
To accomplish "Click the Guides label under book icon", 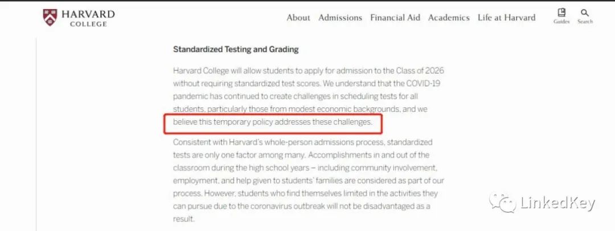I will [x=561, y=22].
